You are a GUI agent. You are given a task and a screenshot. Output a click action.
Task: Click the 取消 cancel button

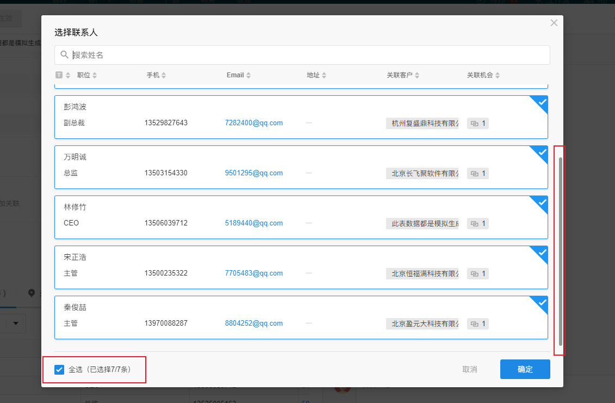click(x=469, y=369)
